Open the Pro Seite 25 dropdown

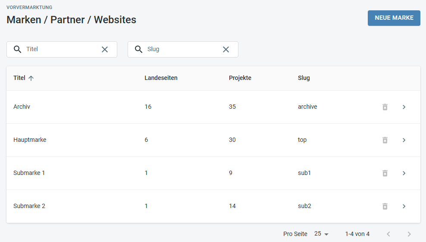coord(321,234)
